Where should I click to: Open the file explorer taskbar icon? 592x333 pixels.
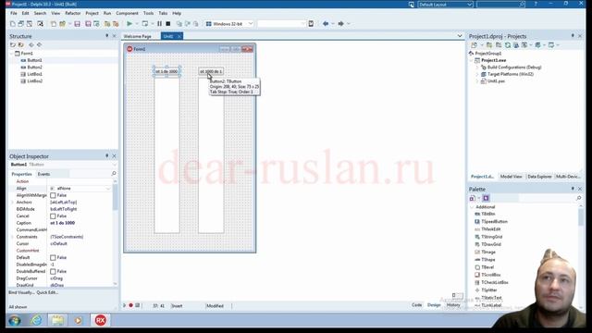(x=57, y=320)
